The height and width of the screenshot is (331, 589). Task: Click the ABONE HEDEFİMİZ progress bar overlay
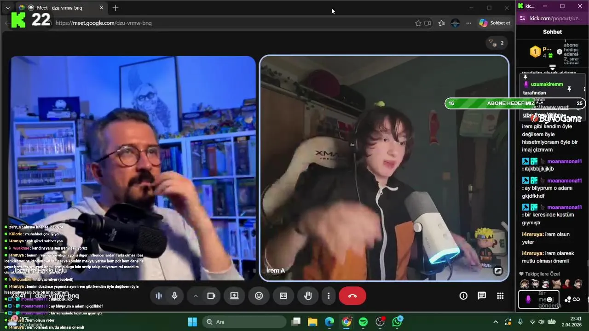(515, 103)
